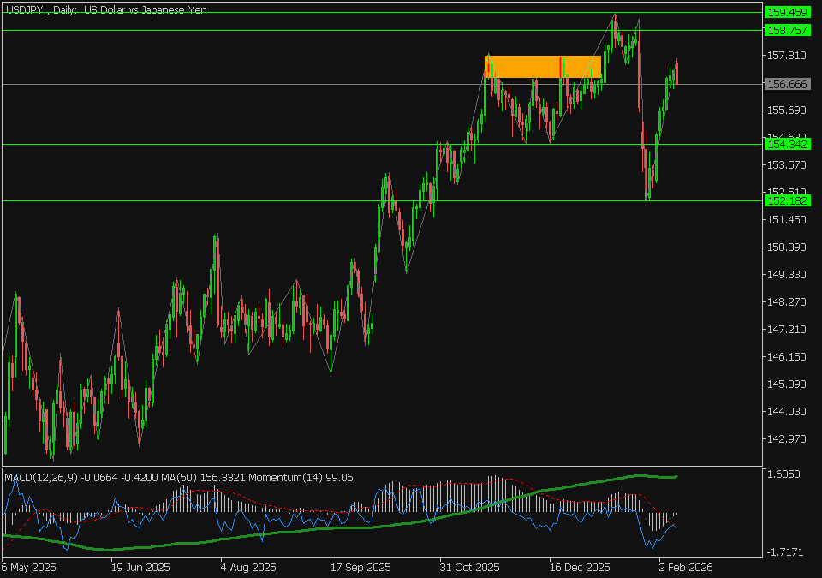Click the 1.6850 indicator scale value

[785, 474]
